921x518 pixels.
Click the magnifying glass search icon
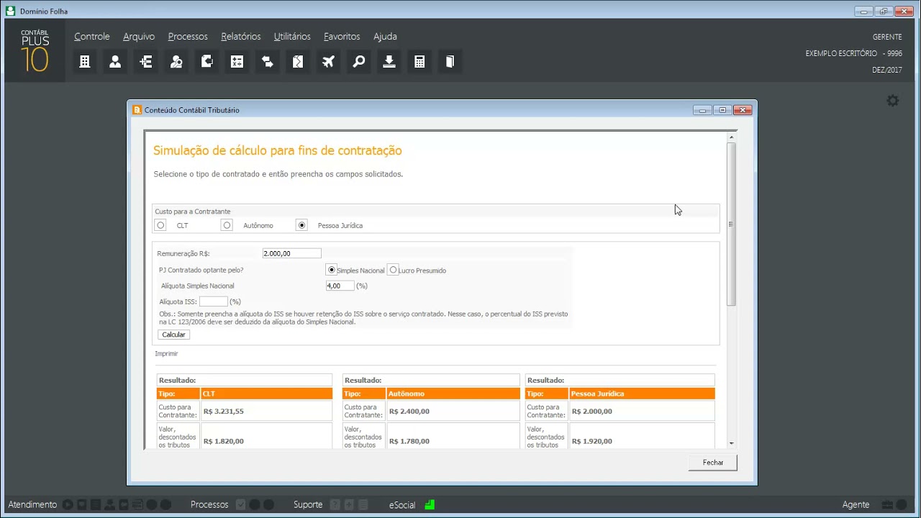(359, 62)
